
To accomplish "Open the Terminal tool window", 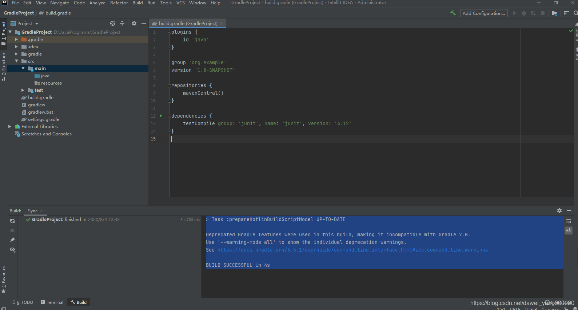I will [x=52, y=302].
